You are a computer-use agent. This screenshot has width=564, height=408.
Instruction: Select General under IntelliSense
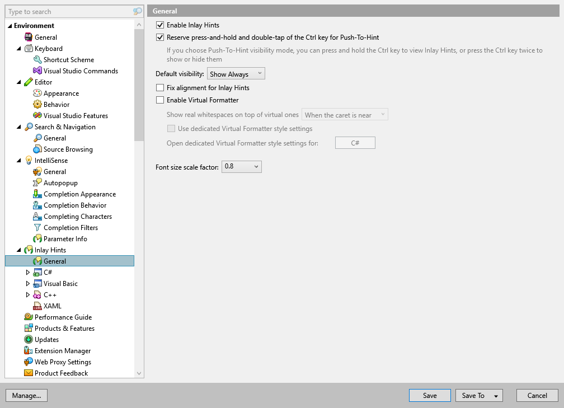tap(55, 172)
